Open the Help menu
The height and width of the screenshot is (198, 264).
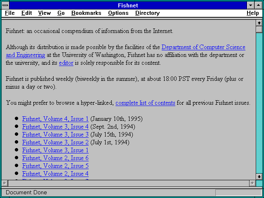click(253, 13)
